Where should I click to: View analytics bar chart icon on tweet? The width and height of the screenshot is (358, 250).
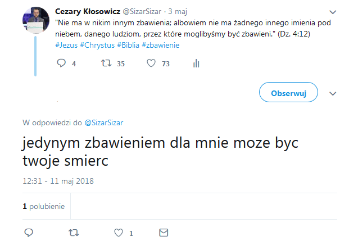pos(196,64)
